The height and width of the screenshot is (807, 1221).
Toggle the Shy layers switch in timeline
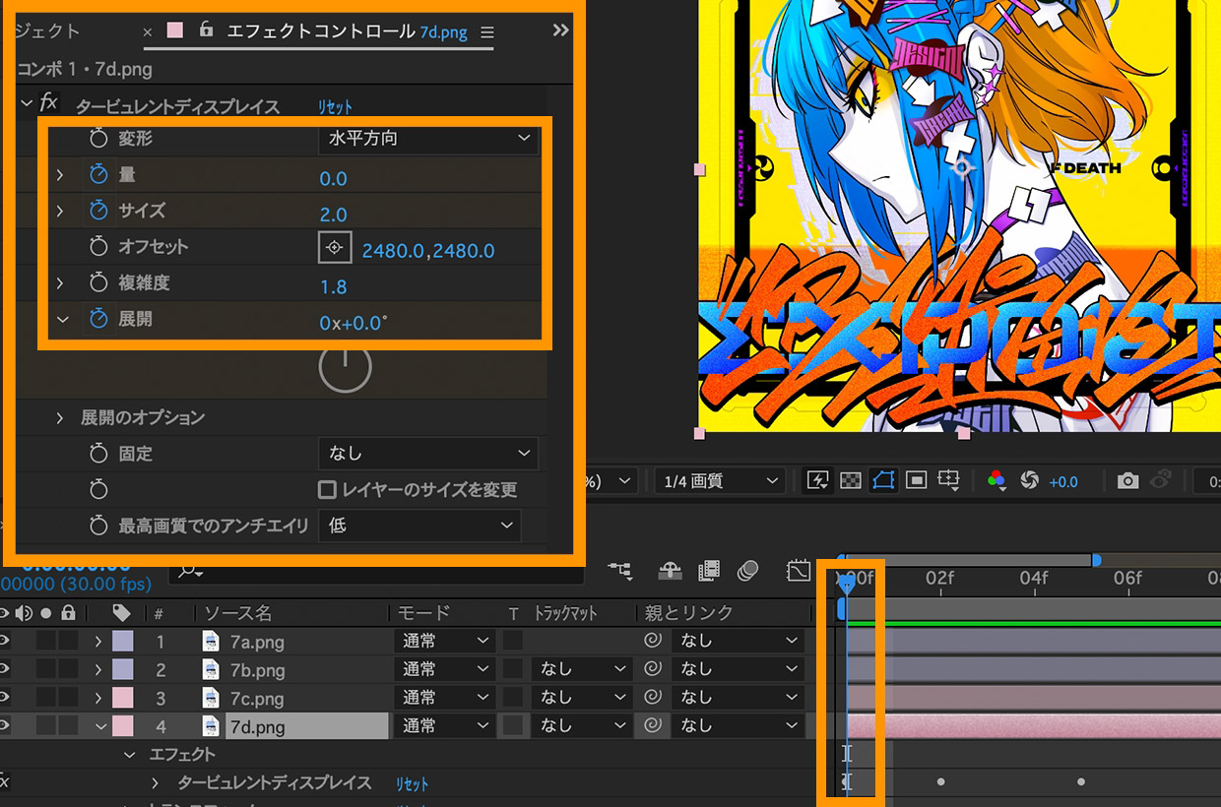pos(671,570)
